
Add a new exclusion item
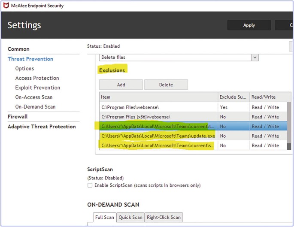(121, 85)
